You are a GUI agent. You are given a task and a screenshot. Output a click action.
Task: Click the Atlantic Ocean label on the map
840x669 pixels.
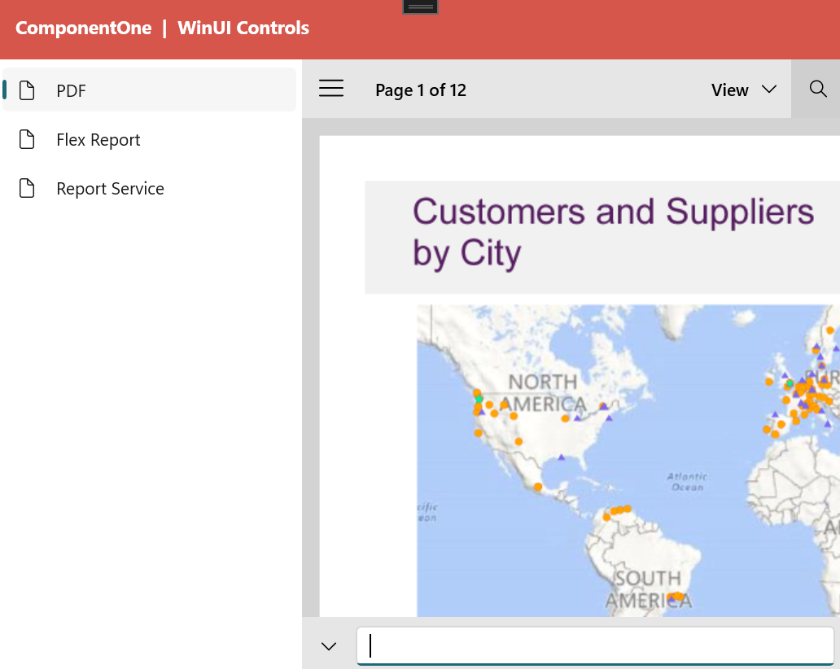tap(687, 482)
